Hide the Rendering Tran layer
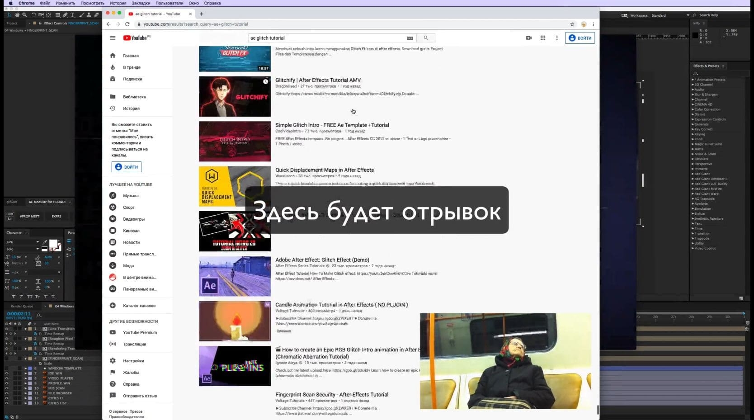 point(6,349)
